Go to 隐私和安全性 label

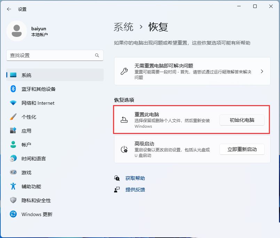(36, 200)
